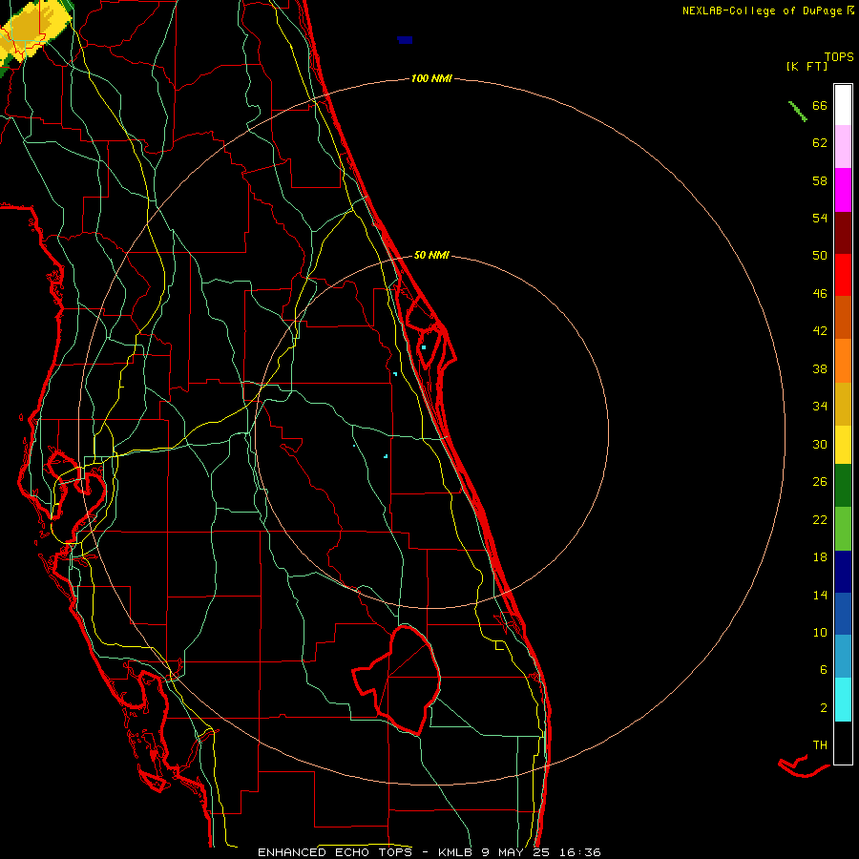This screenshot has width=859, height=859.
Task: Pick the gold legend swatch
Action: (x=843, y=404)
